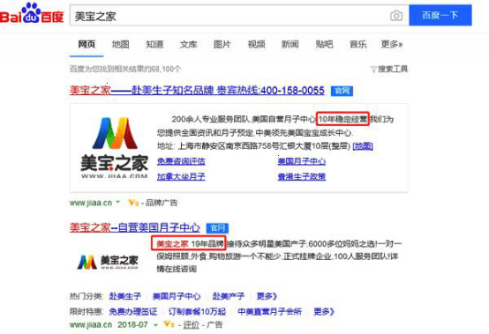Switch to the 图片 tab
The image size is (489, 334).
tap(222, 44)
